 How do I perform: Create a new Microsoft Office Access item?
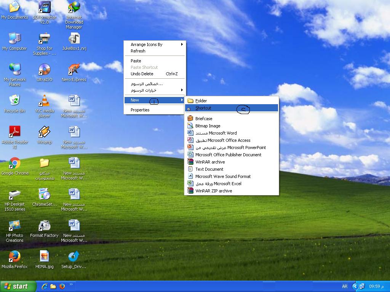point(232,140)
